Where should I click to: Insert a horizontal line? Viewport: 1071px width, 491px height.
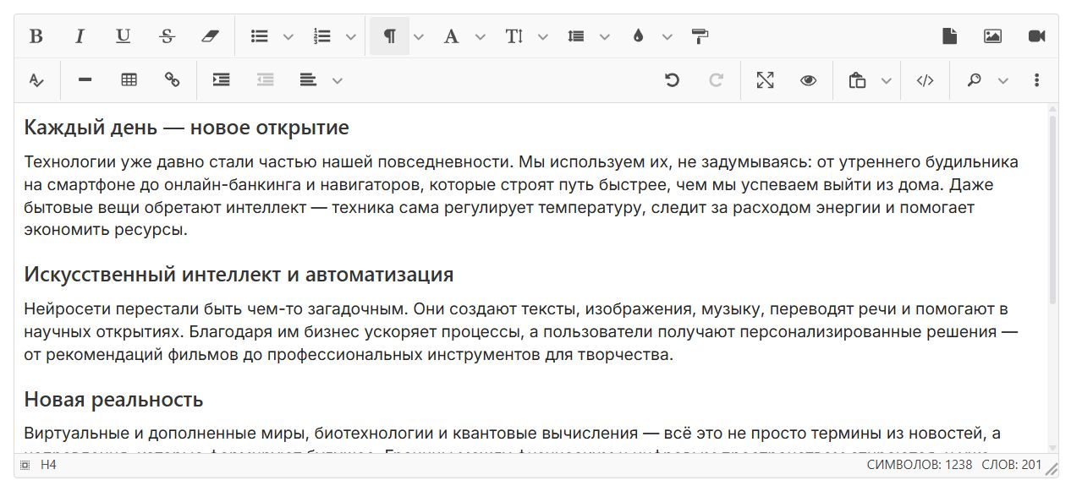85,80
